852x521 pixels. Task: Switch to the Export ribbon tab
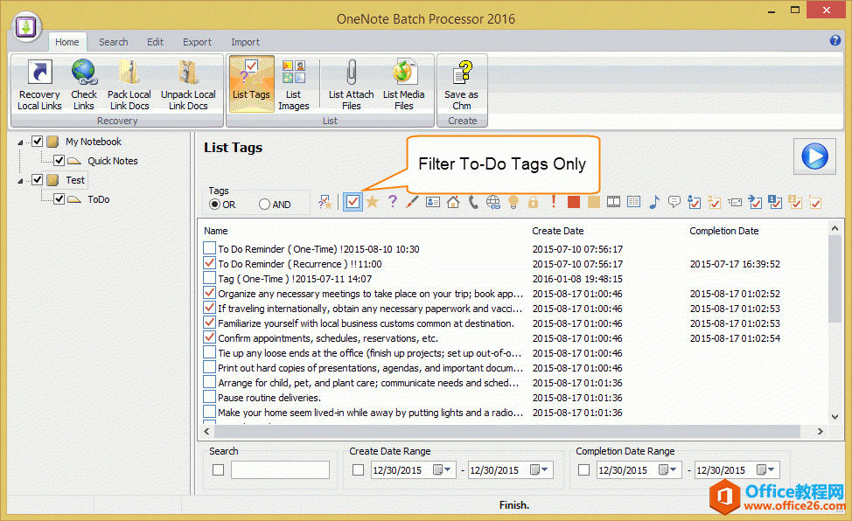click(x=197, y=42)
